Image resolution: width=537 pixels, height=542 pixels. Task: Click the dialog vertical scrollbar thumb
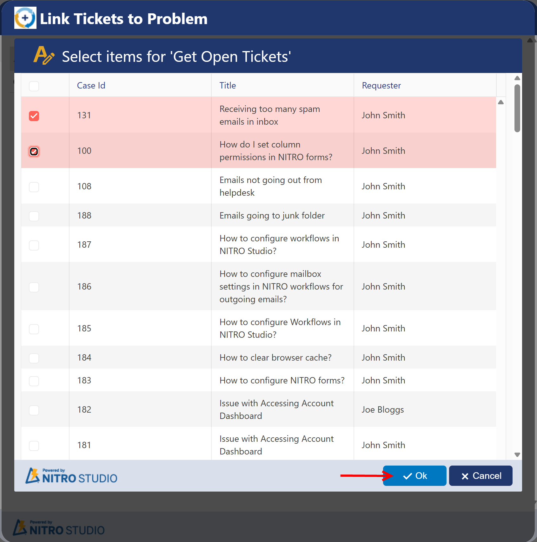tap(517, 108)
